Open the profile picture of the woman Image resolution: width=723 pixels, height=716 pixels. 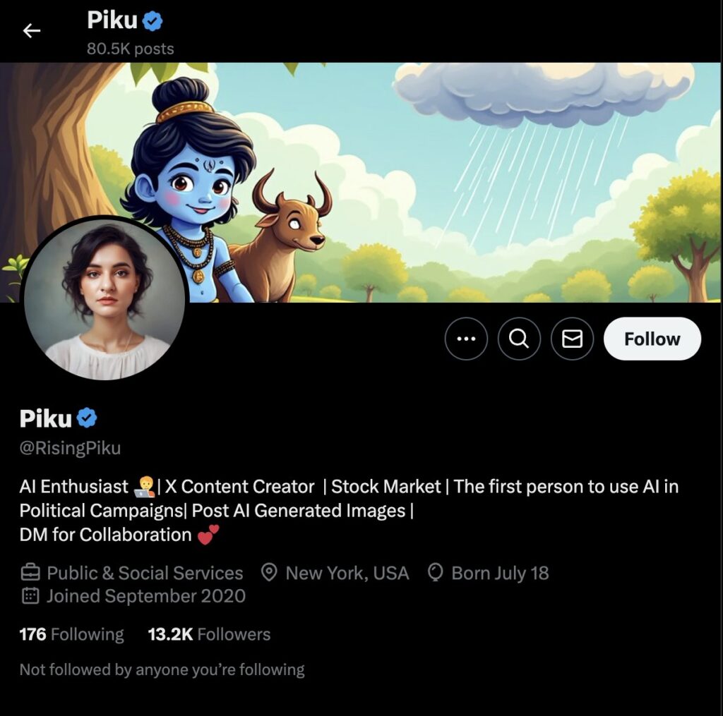tap(104, 300)
